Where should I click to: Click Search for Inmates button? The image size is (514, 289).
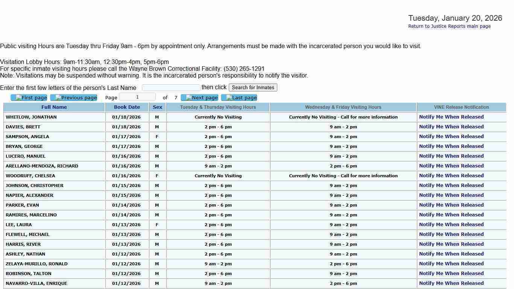point(253,87)
